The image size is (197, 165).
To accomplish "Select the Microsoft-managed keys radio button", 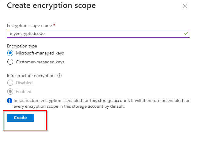I will [10, 53].
